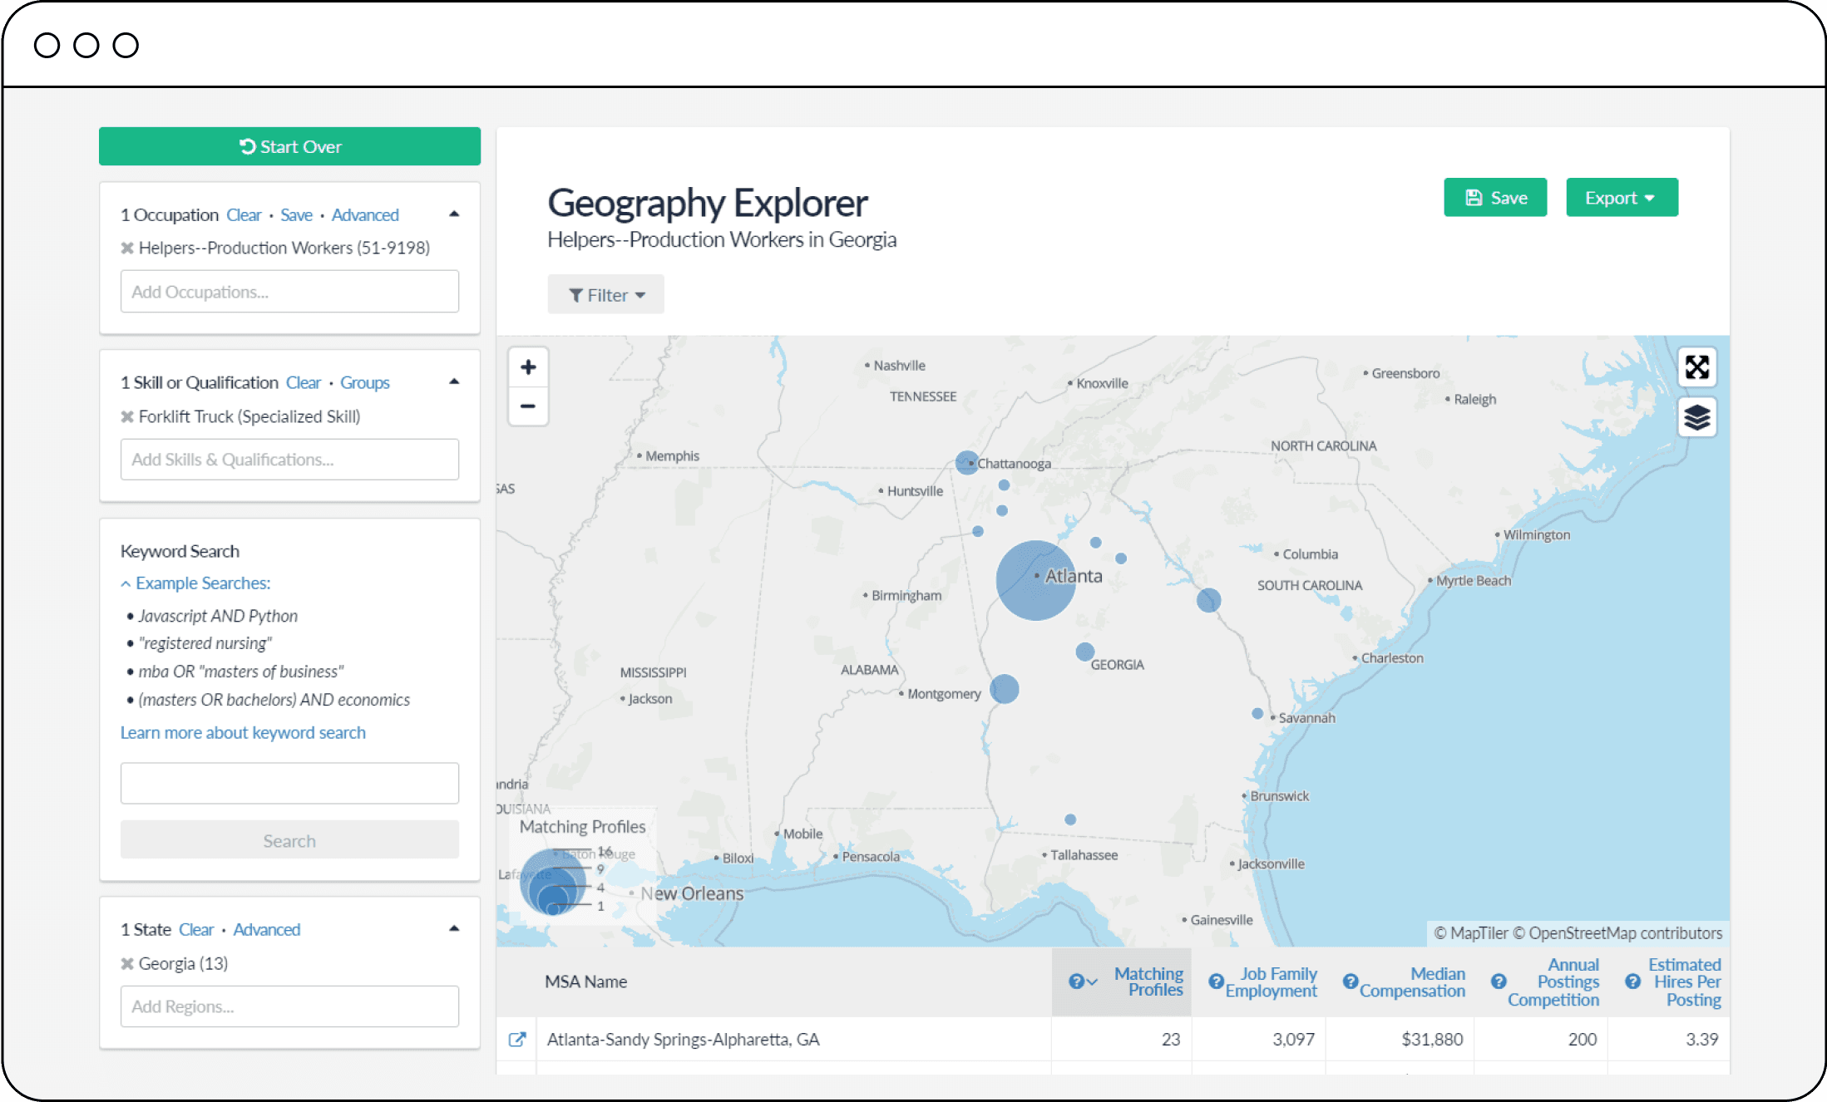This screenshot has width=1827, height=1102.
Task: Click the map zoom out minus icon
Action: [x=528, y=406]
